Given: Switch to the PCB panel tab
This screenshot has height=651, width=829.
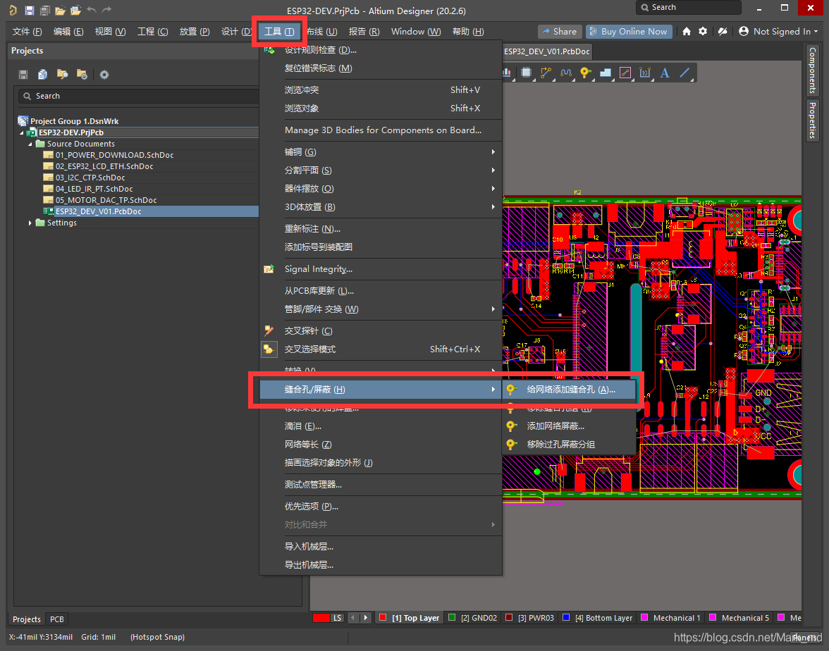Looking at the screenshot, I should pyautogui.click(x=56, y=619).
